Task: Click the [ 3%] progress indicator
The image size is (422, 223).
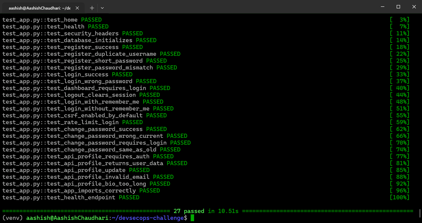Action: pos(400,20)
